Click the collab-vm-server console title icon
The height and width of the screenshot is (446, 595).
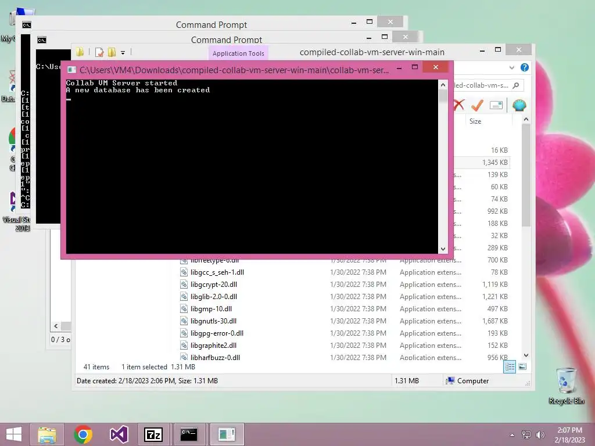pyautogui.click(x=71, y=70)
